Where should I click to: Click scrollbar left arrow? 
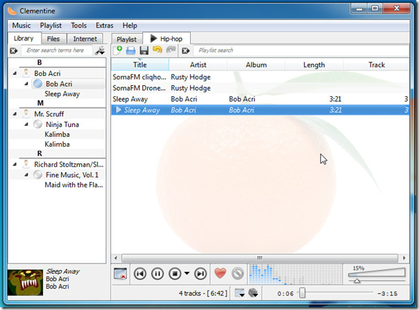pyautogui.click(x=116, y=258)
